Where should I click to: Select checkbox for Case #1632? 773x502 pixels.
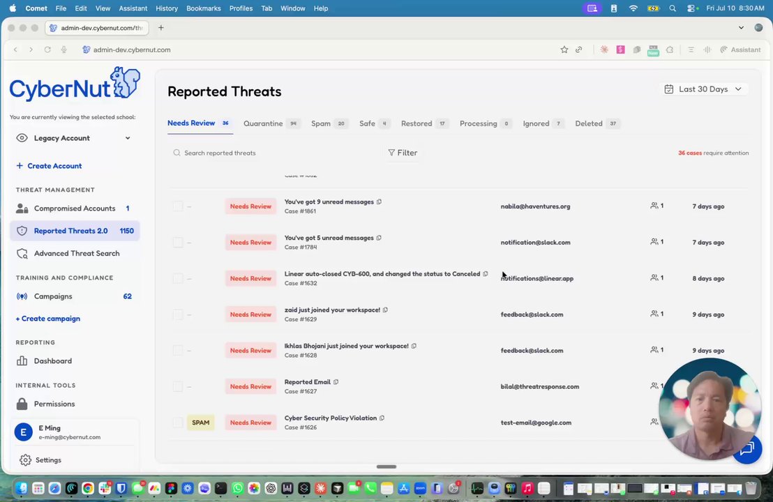pos(177,278)
